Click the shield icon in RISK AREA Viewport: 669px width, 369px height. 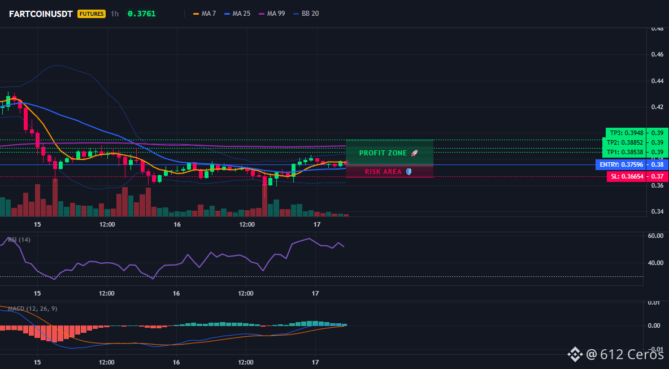point(409,171)
